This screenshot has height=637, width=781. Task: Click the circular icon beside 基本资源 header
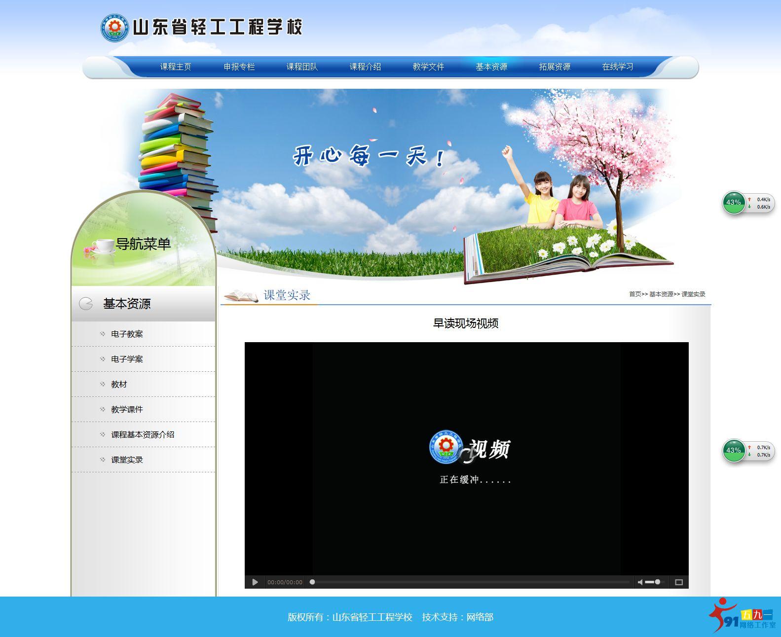tap(86, 303)
